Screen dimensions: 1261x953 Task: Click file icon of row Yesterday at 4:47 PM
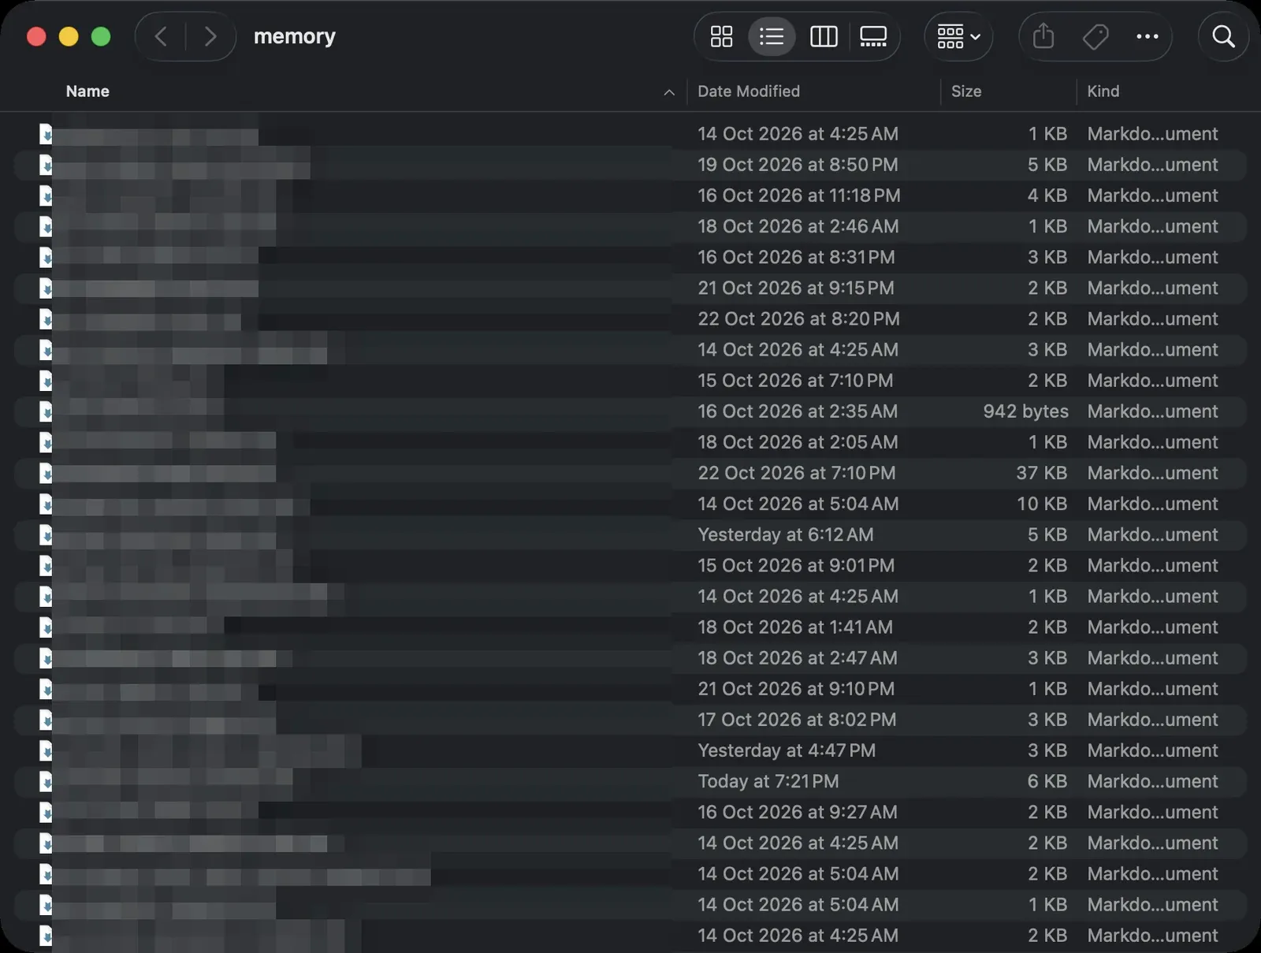(x=46, y=750)
